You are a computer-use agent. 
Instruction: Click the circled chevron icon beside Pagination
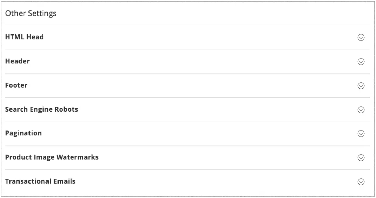[x=361, y=134]
